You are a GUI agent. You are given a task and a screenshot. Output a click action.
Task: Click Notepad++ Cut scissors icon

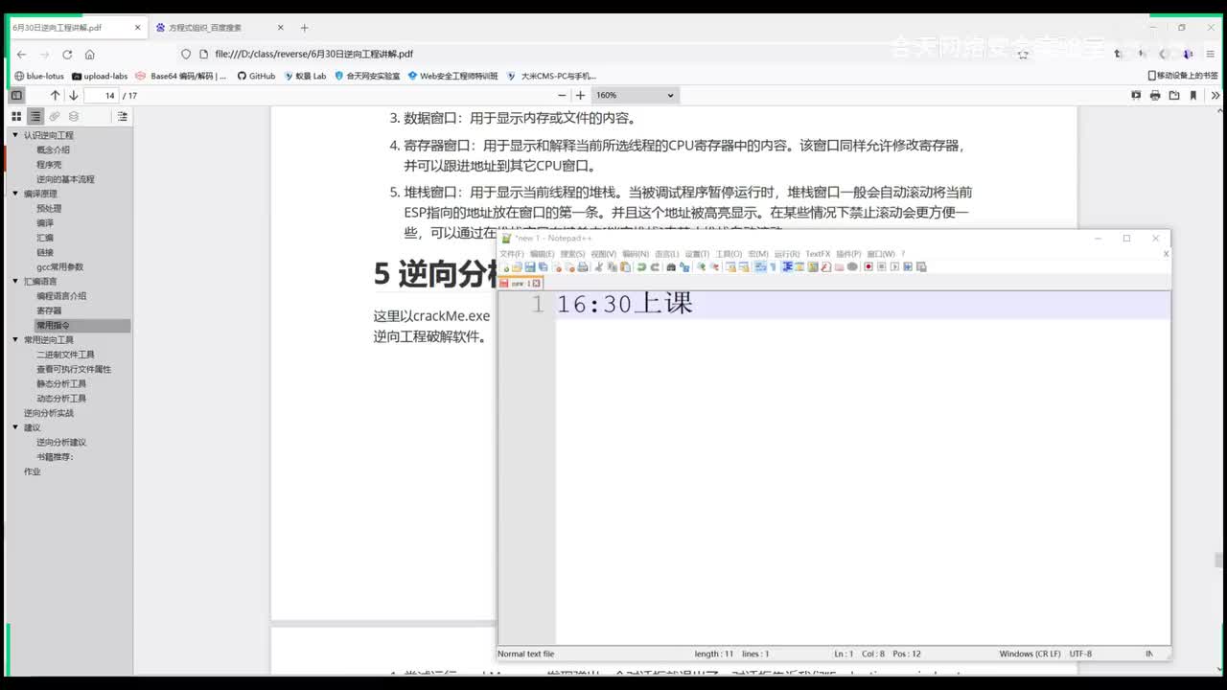tap(598, 267)
